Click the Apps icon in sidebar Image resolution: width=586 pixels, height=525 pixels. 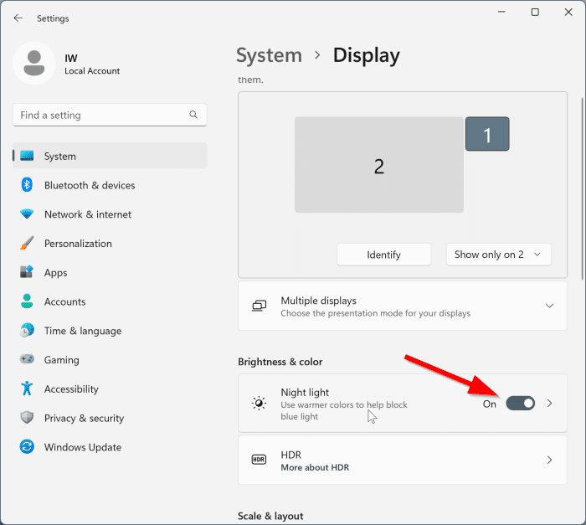[27, 272]
